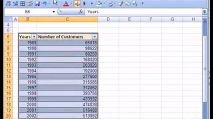Viewport: 213px width, 119px height.
Task: Select the cell with value 80250
Action: 67,54
